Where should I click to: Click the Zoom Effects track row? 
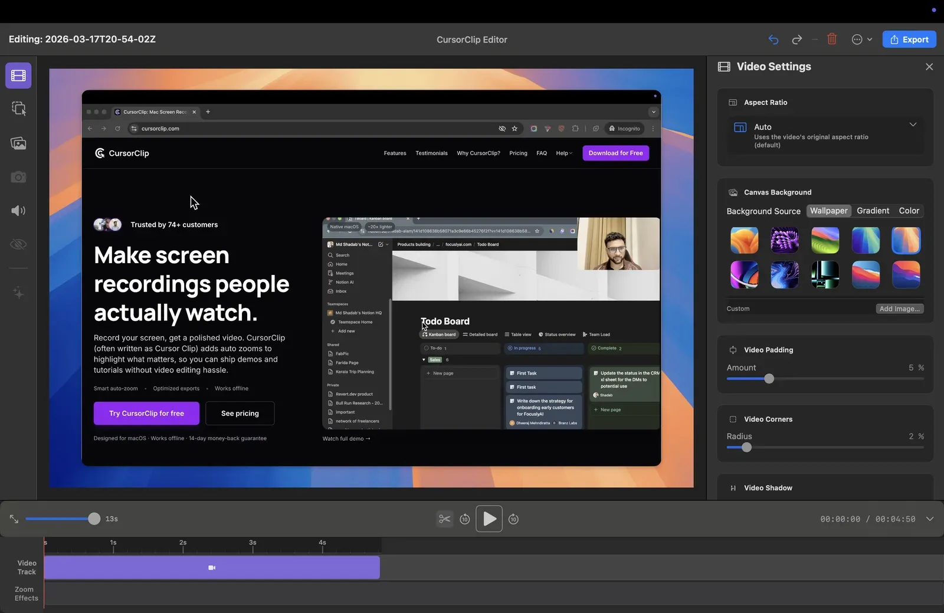[494, 594]
